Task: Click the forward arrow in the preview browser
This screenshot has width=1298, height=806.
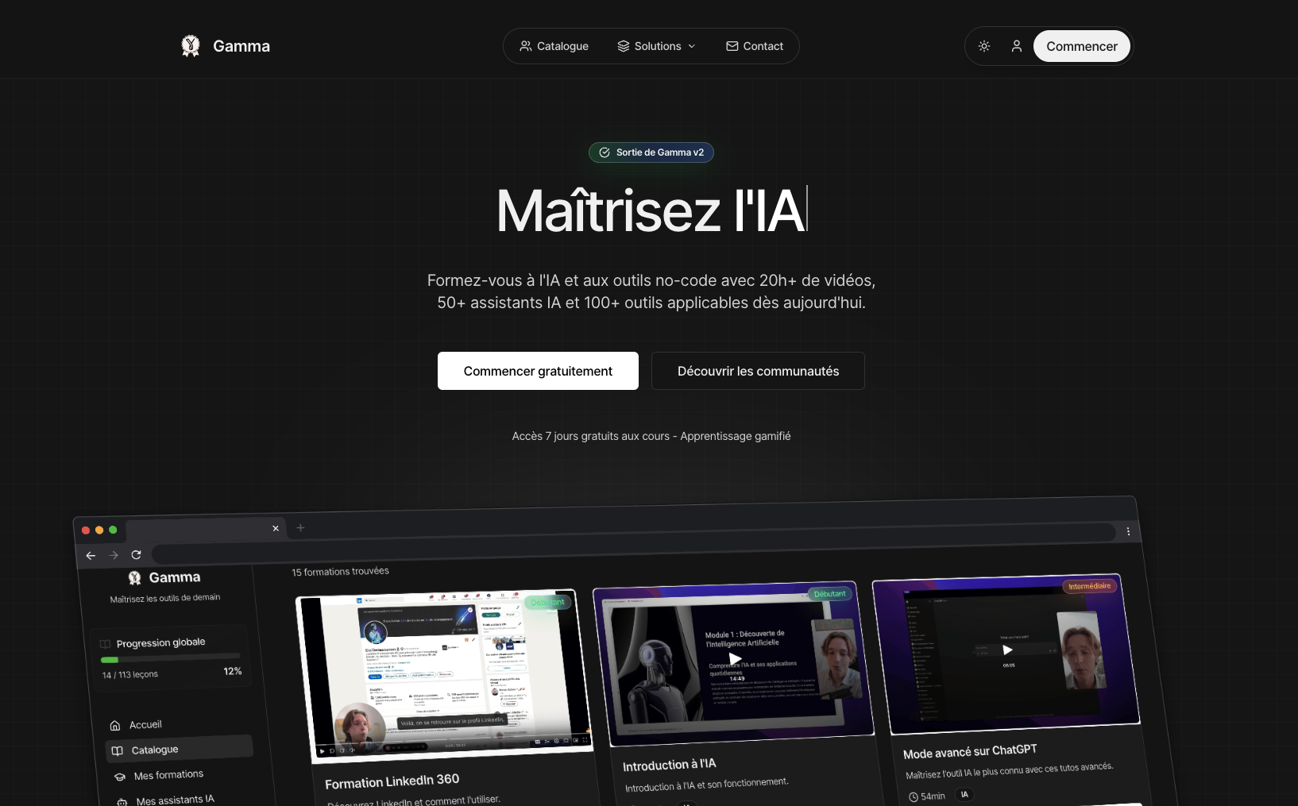Action: [114, 555]
